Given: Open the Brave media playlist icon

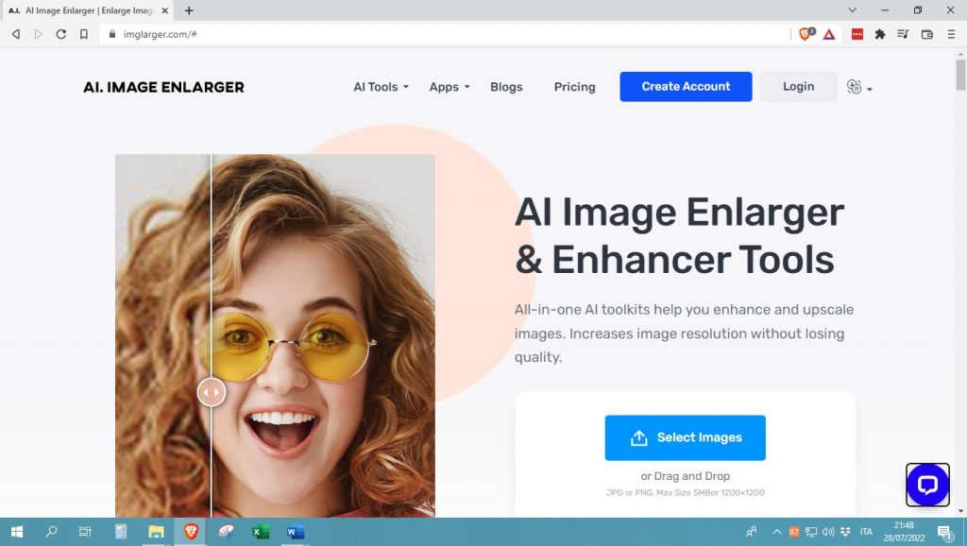Looking at the screenshot, I should [903, 34].
